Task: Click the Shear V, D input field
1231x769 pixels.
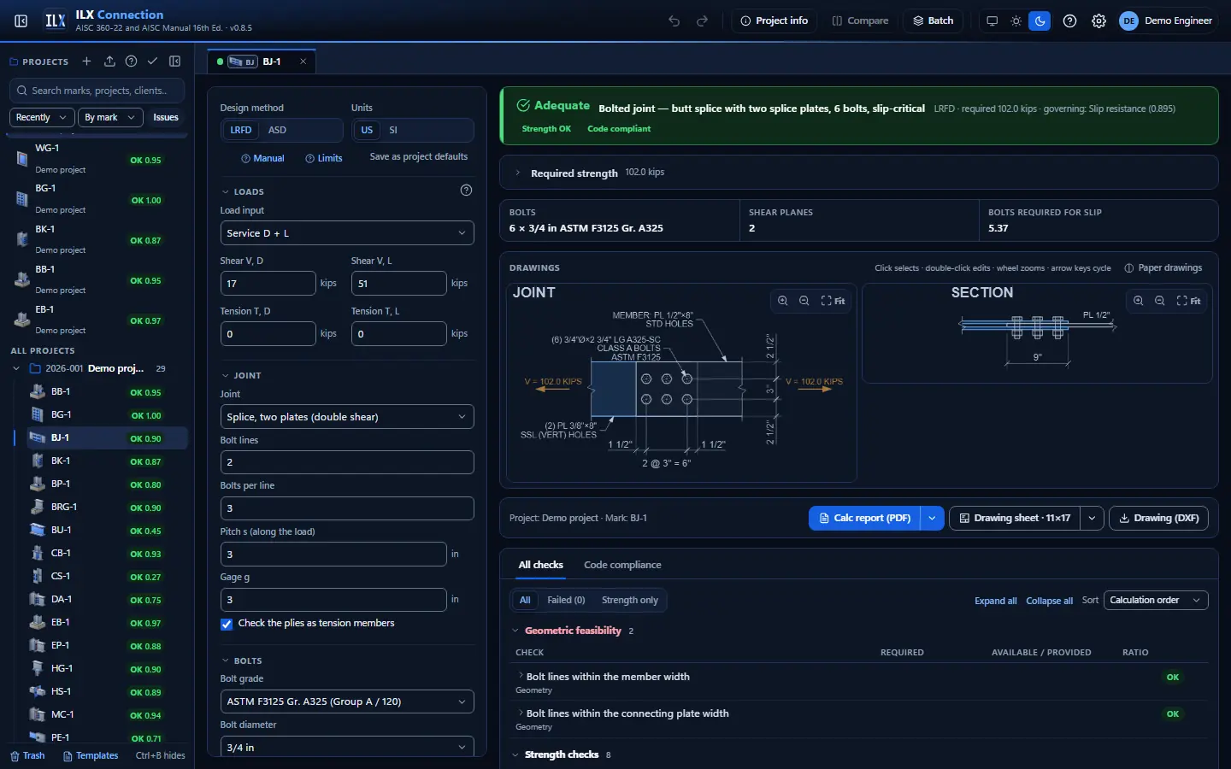Action: coord(268,284)
